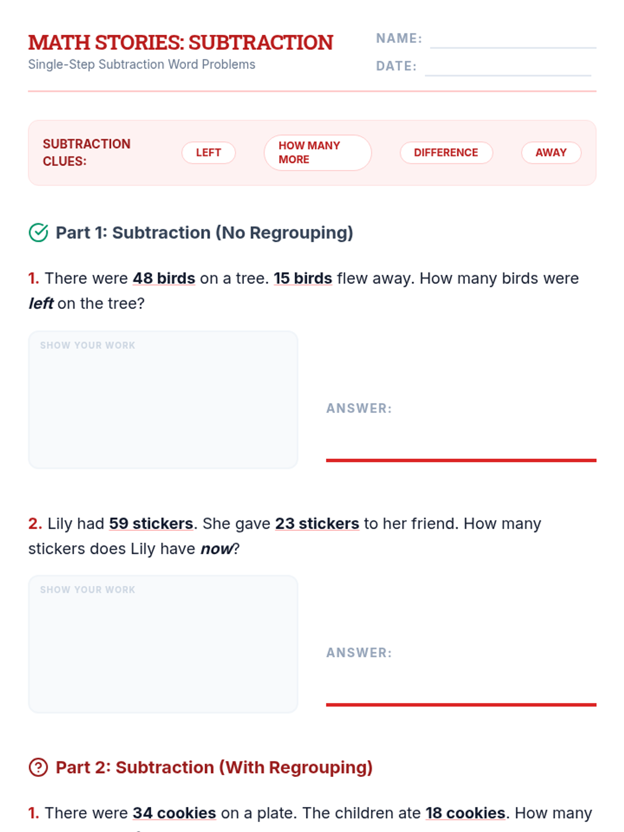Screen dimensions: 624x832
Task: Click the "Part 2: Subtraction (With Regrouping)" heading
Action: 214,768
